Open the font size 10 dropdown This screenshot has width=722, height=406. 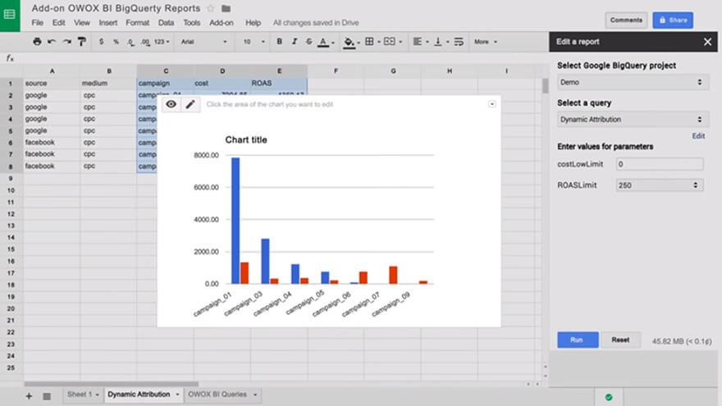click(254, 42)
